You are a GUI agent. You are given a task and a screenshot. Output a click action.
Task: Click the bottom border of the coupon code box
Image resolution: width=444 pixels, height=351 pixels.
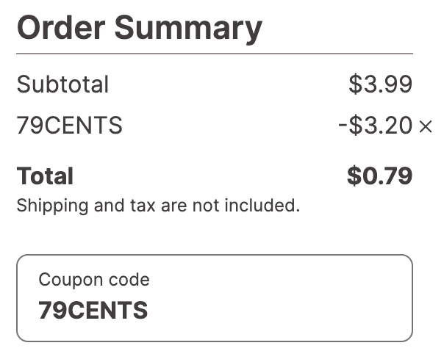tap(214, 341)
